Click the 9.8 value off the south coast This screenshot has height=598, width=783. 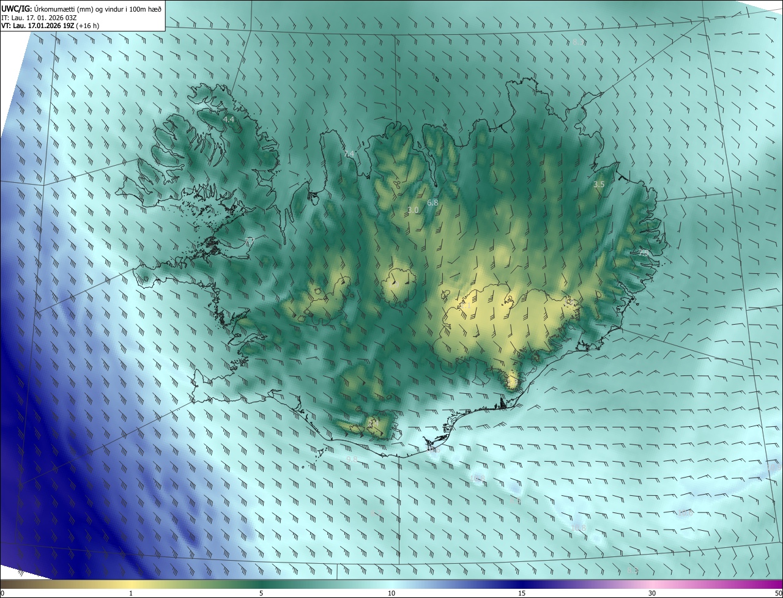352,459
